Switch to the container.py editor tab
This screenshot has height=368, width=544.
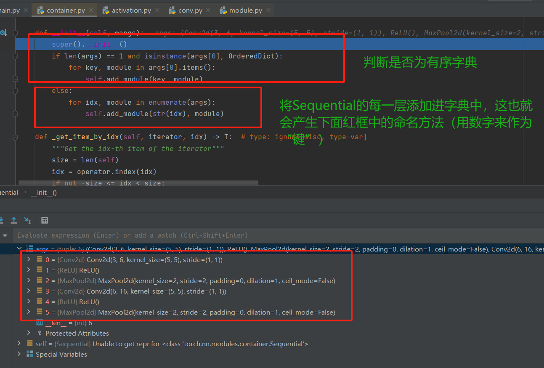tap(65, 11)
